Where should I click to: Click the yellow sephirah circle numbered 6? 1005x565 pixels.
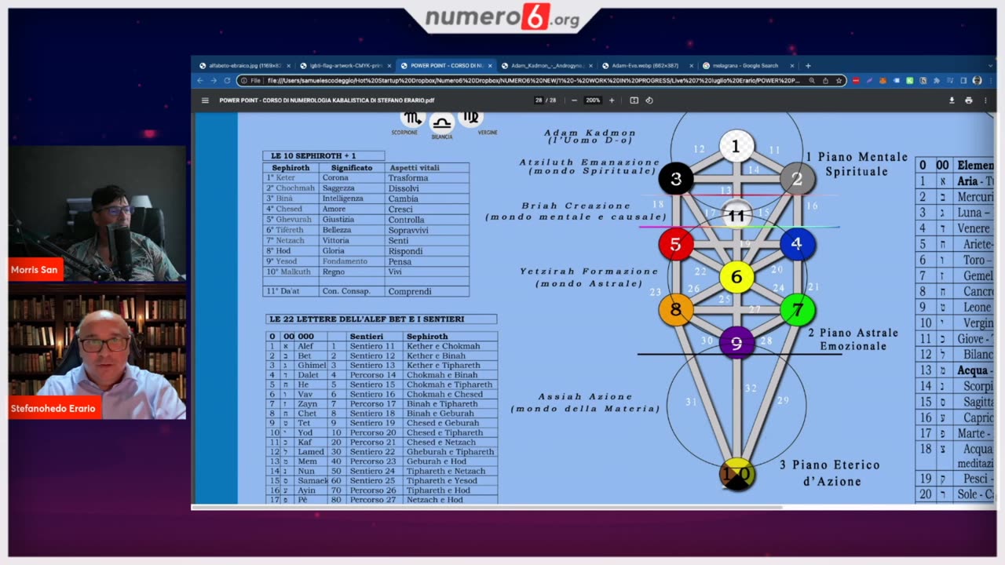[736, 277]
